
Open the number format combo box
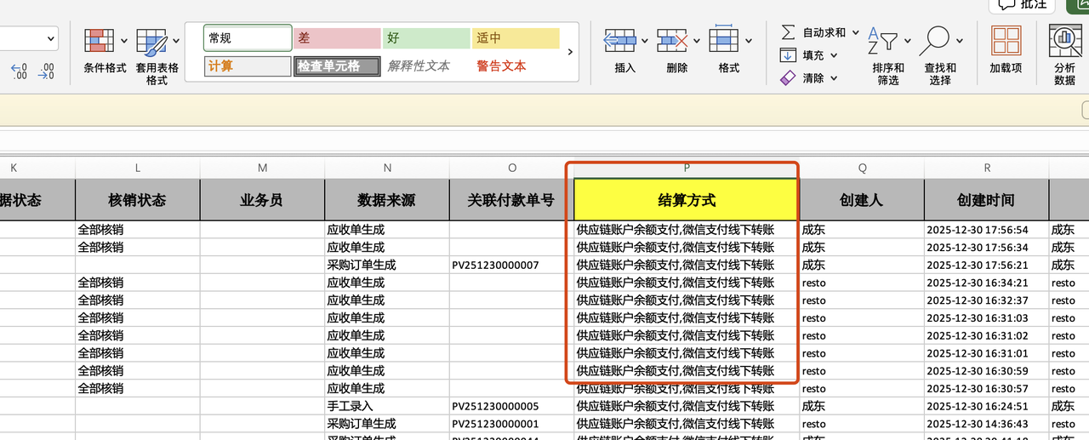tap(29, 38)
